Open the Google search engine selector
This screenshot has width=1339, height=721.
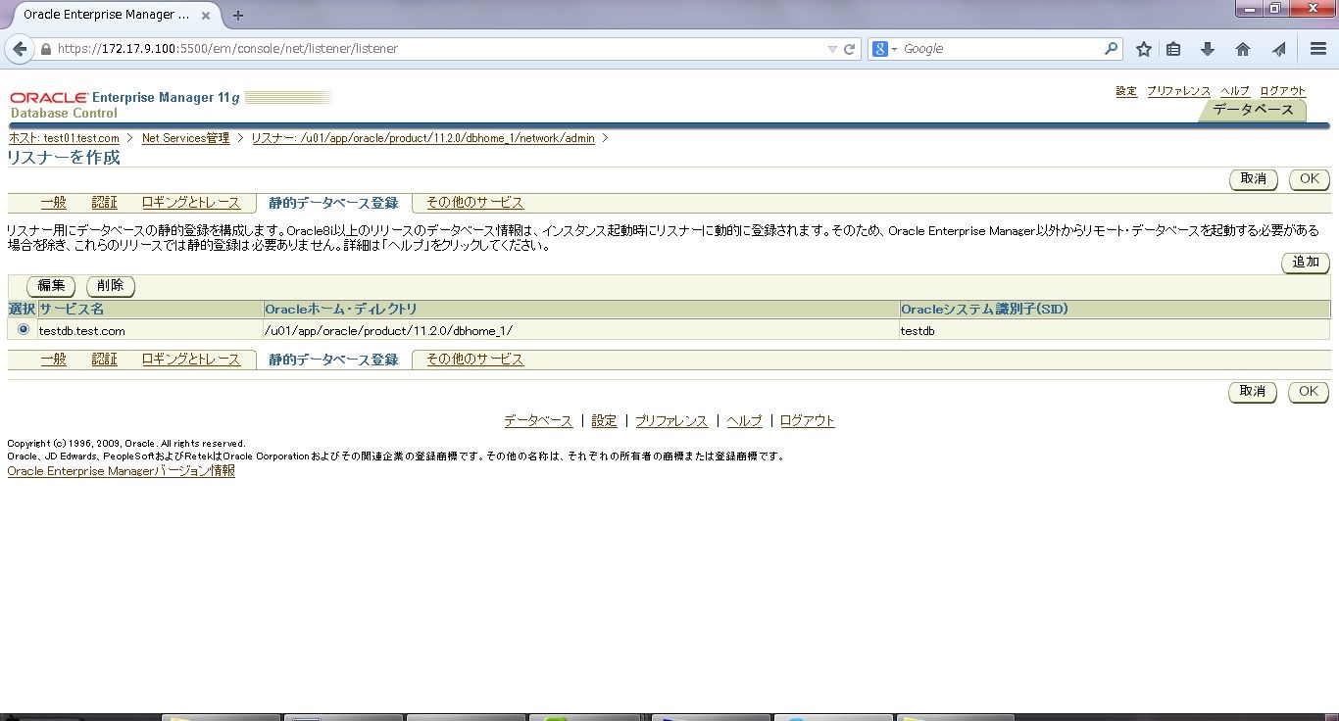[x=885, y=49]
